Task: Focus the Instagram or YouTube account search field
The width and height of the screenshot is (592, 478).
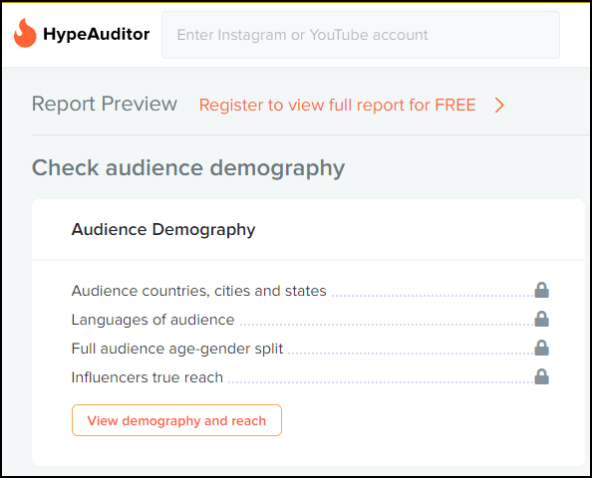Action: [361, 35]
